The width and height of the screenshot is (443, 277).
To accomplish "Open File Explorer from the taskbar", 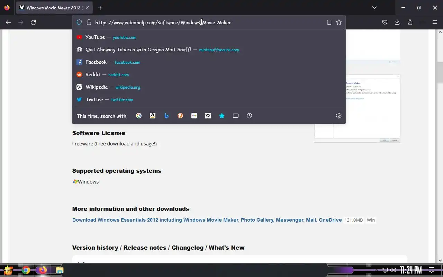I will click(x=60, y=270).
